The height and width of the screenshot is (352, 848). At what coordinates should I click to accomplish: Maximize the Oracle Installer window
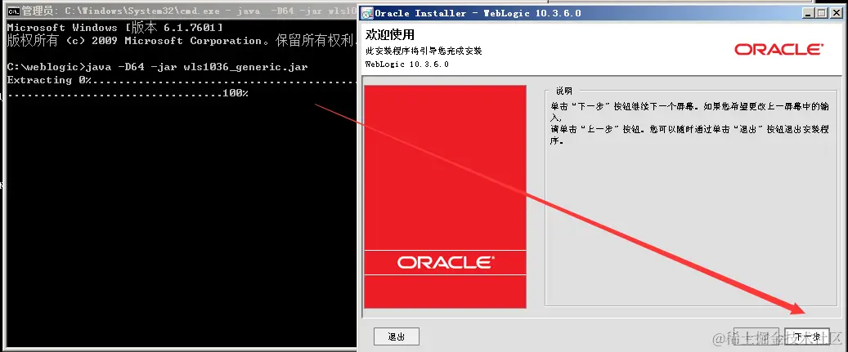tap(822, 13)
